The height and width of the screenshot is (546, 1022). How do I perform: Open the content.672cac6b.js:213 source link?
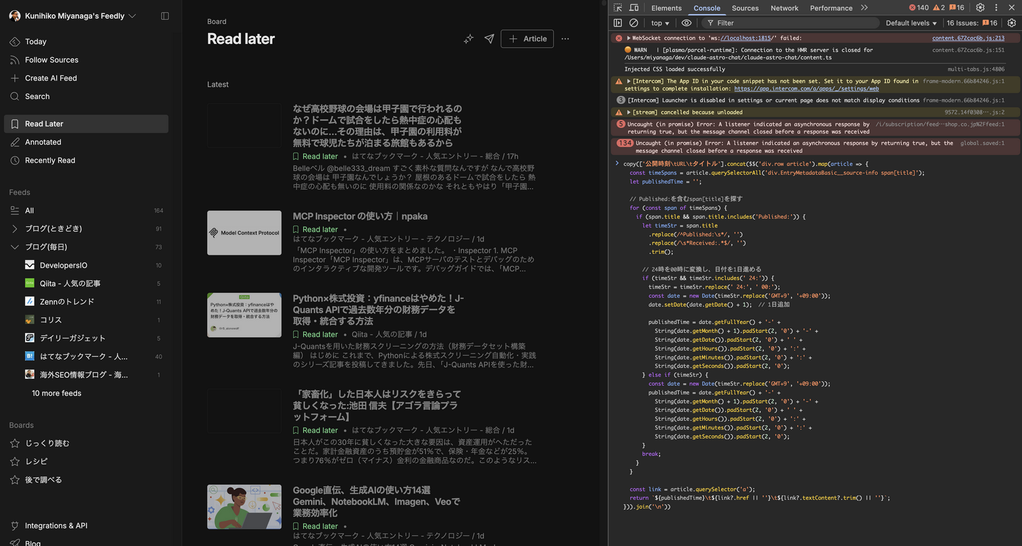tap(968, 38)
